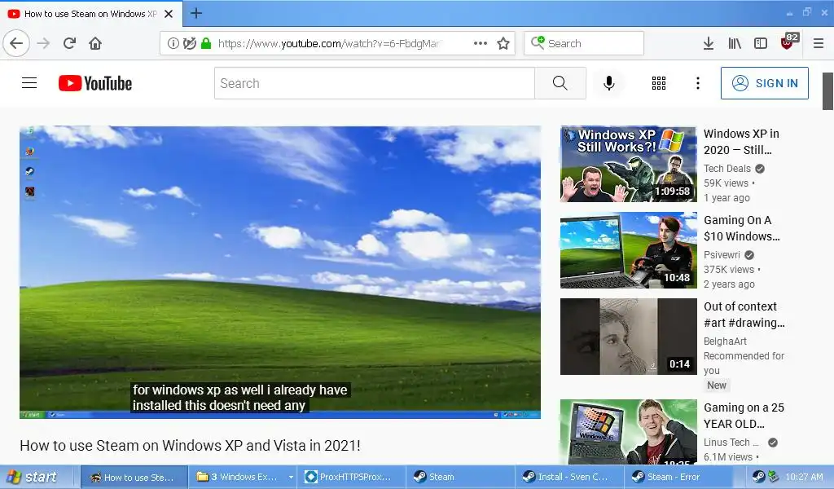Click the tracking protection shield icon

pyautogui.click(x=189, y=43)
